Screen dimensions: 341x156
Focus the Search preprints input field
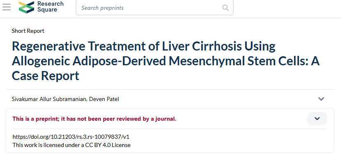pos(155,7)
